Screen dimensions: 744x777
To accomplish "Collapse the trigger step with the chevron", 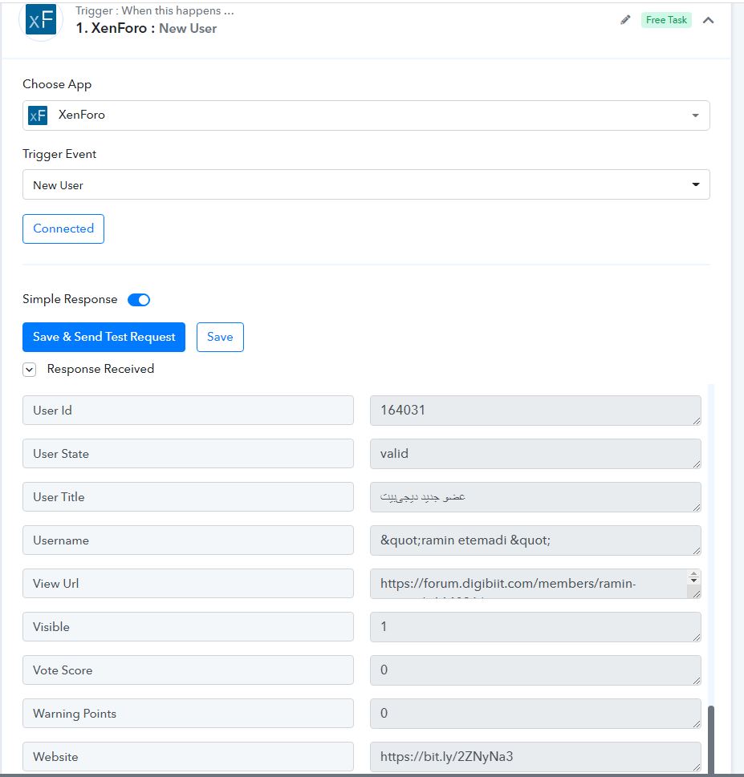I will pyautogui.click(x=709, y=20).
